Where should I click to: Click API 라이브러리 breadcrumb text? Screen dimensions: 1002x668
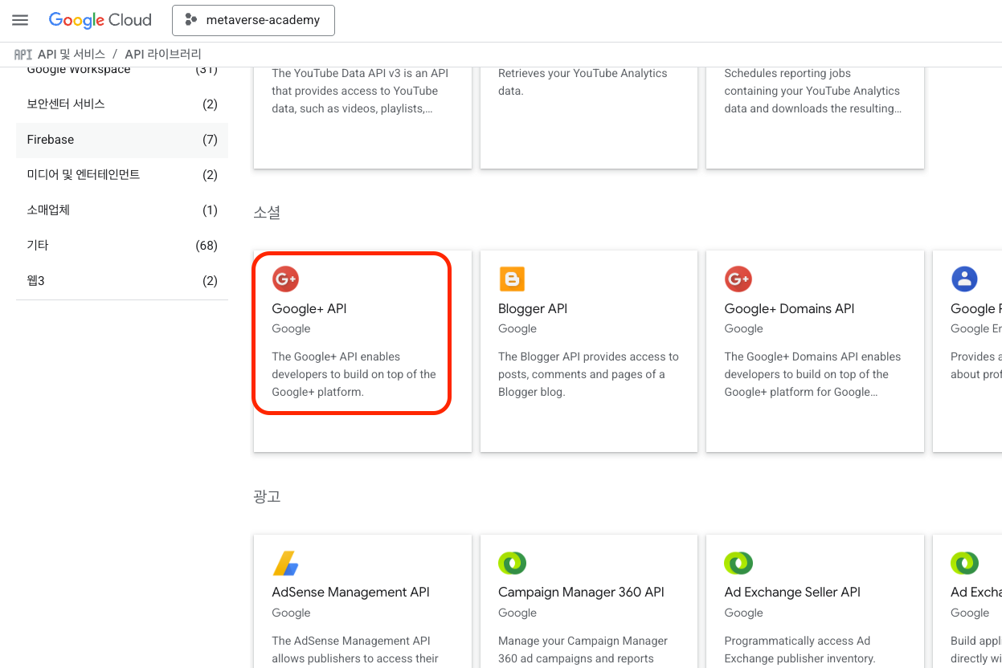point(163,55)
